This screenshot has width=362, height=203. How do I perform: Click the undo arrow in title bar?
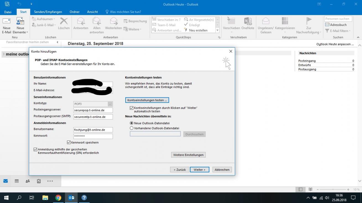[19, 4]
